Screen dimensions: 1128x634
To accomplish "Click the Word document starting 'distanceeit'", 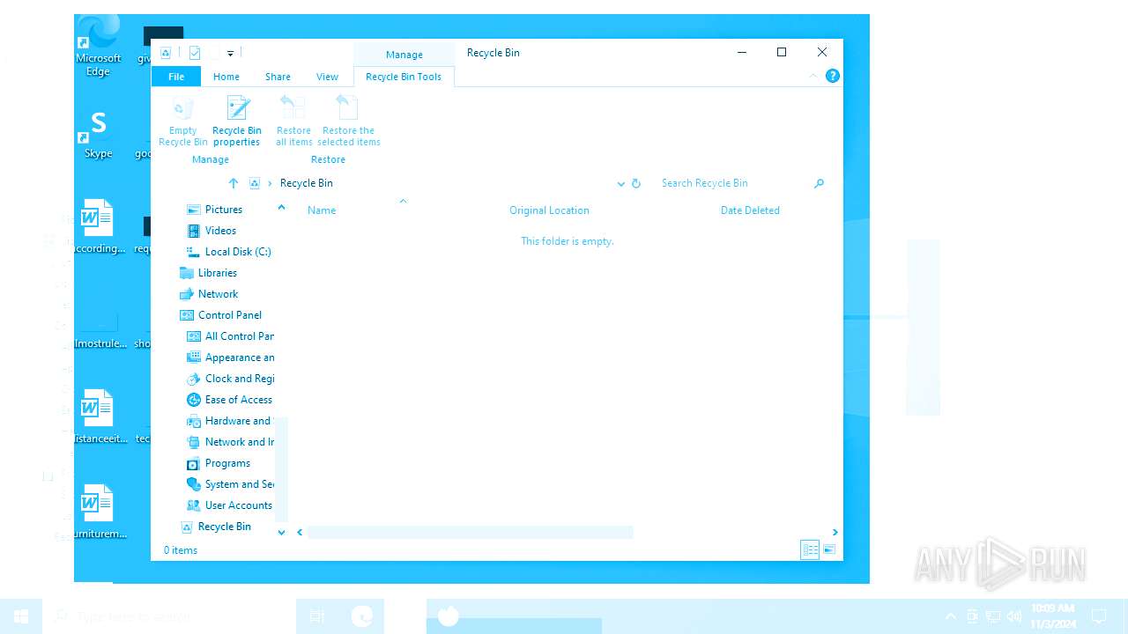I will tap(98, 417).
